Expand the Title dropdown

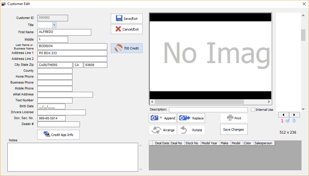click(x=54, y=25)
